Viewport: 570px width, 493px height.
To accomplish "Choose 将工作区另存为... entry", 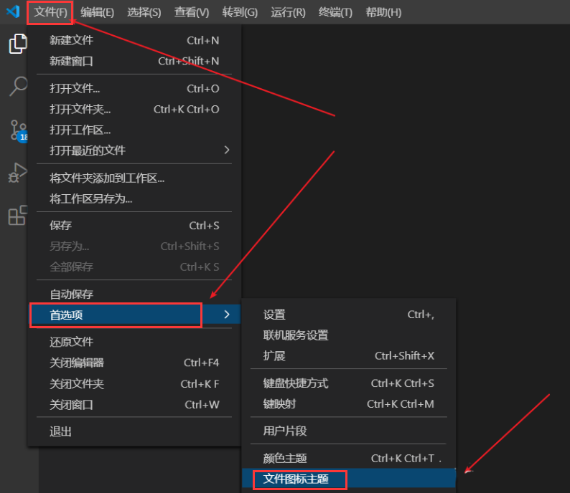I will [134, 198].
